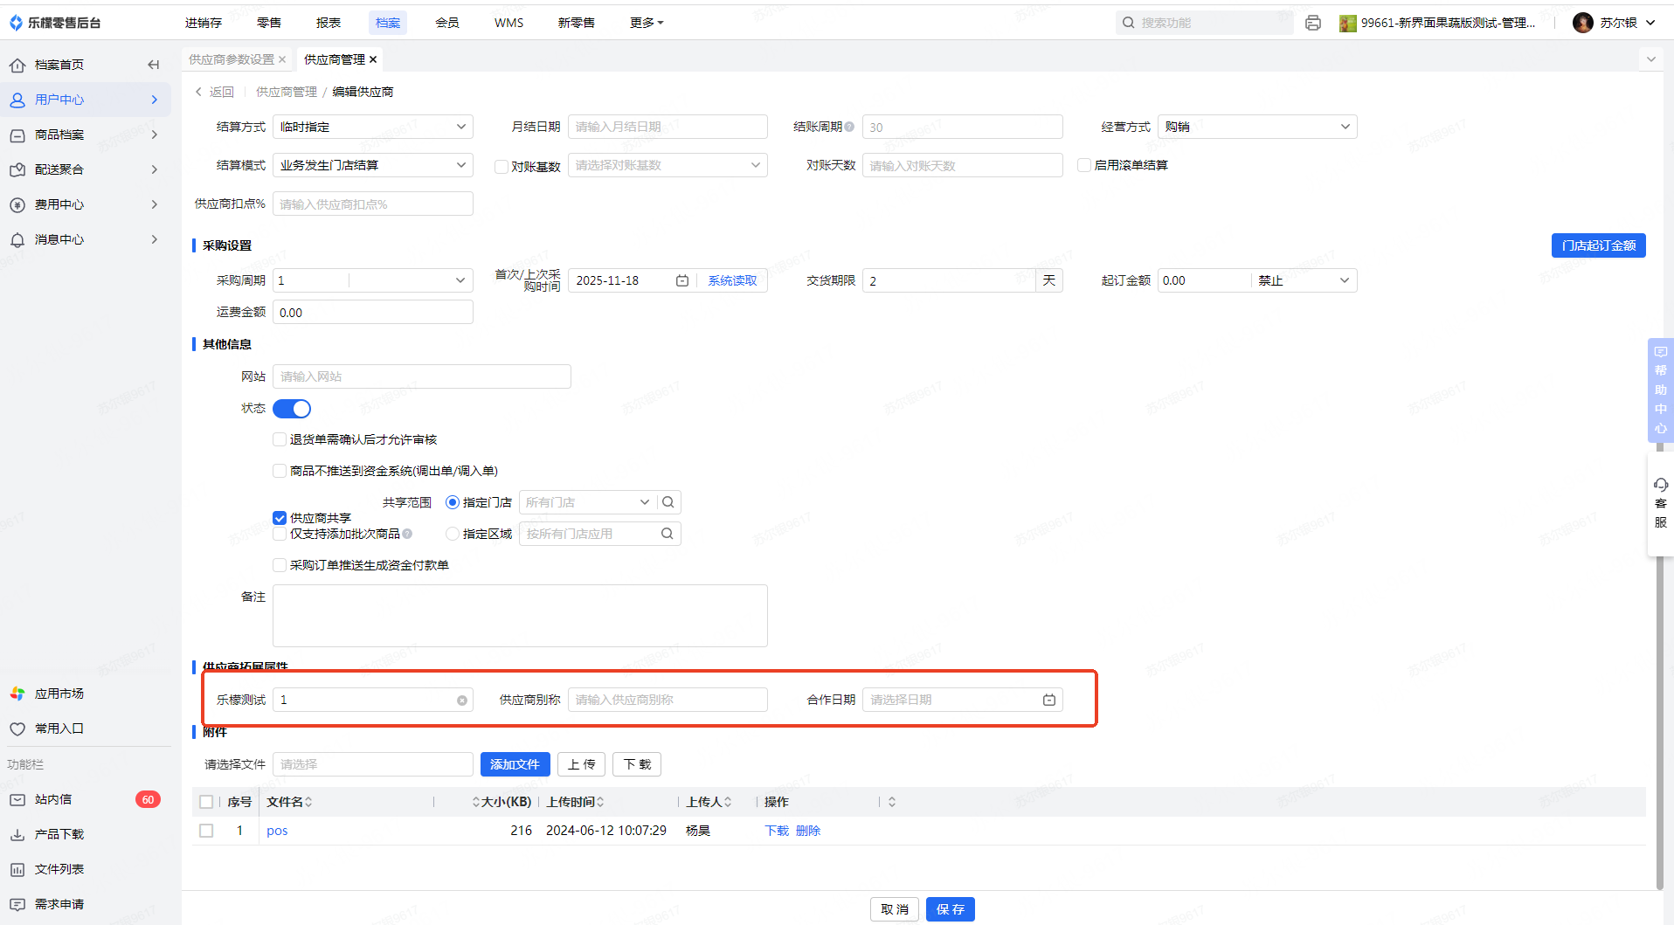Click the 供应商别称 input field
The image size is (1674, 925).
(668, 700)
